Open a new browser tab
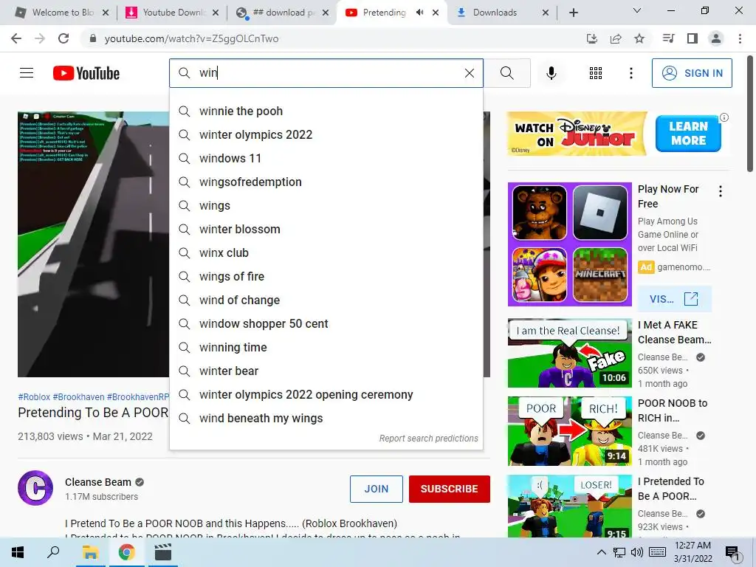This screenshot has height=567, width=756. [x=573, y=13]
